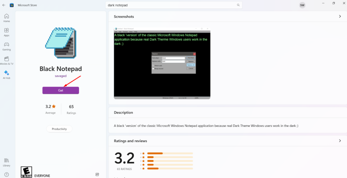Image resolution: width=347 pixels, height=178 pixels.
Task: Open the Library in the sidebar
Action: point(7,162)
